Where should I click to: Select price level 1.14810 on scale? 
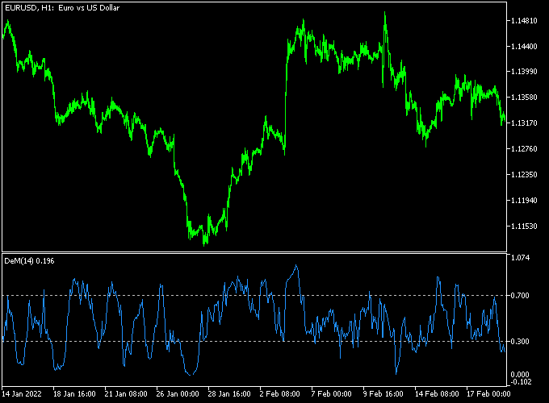524,21
